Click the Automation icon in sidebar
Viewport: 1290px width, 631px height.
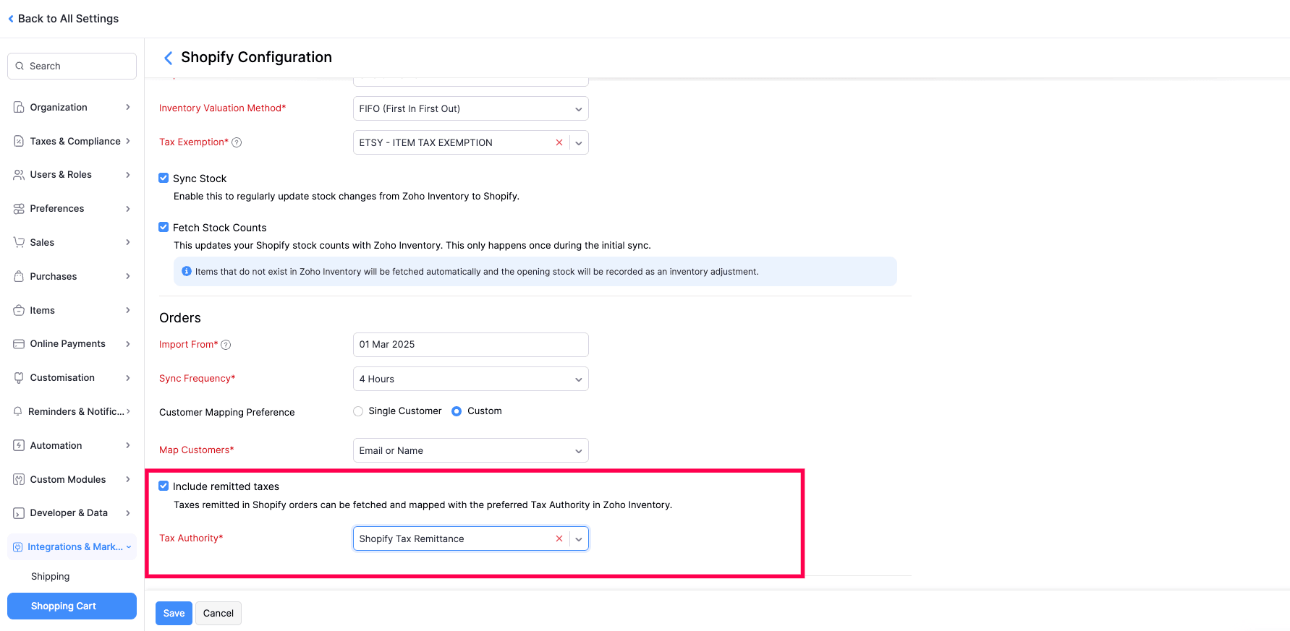coord(19,446)
